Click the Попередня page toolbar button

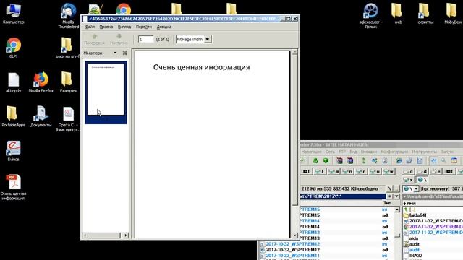coord(95,39)
